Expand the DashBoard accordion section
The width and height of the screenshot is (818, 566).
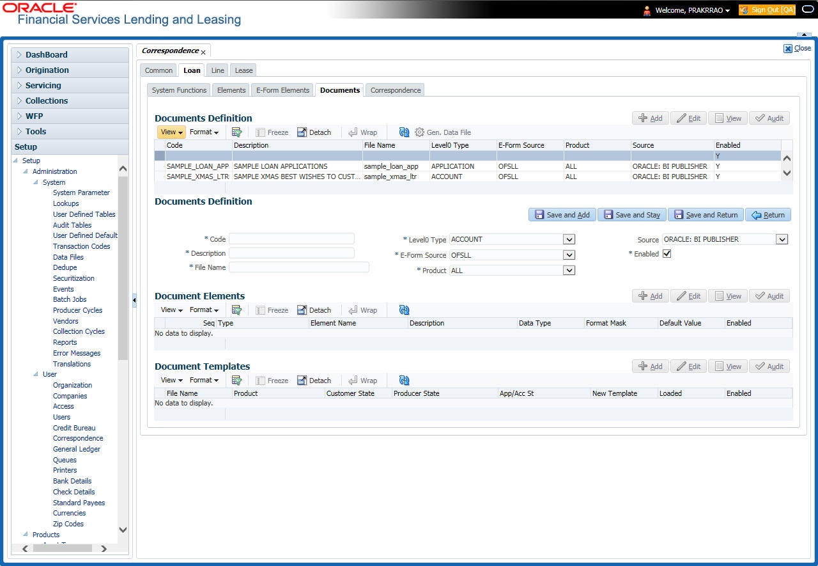(x=70, y=55)
